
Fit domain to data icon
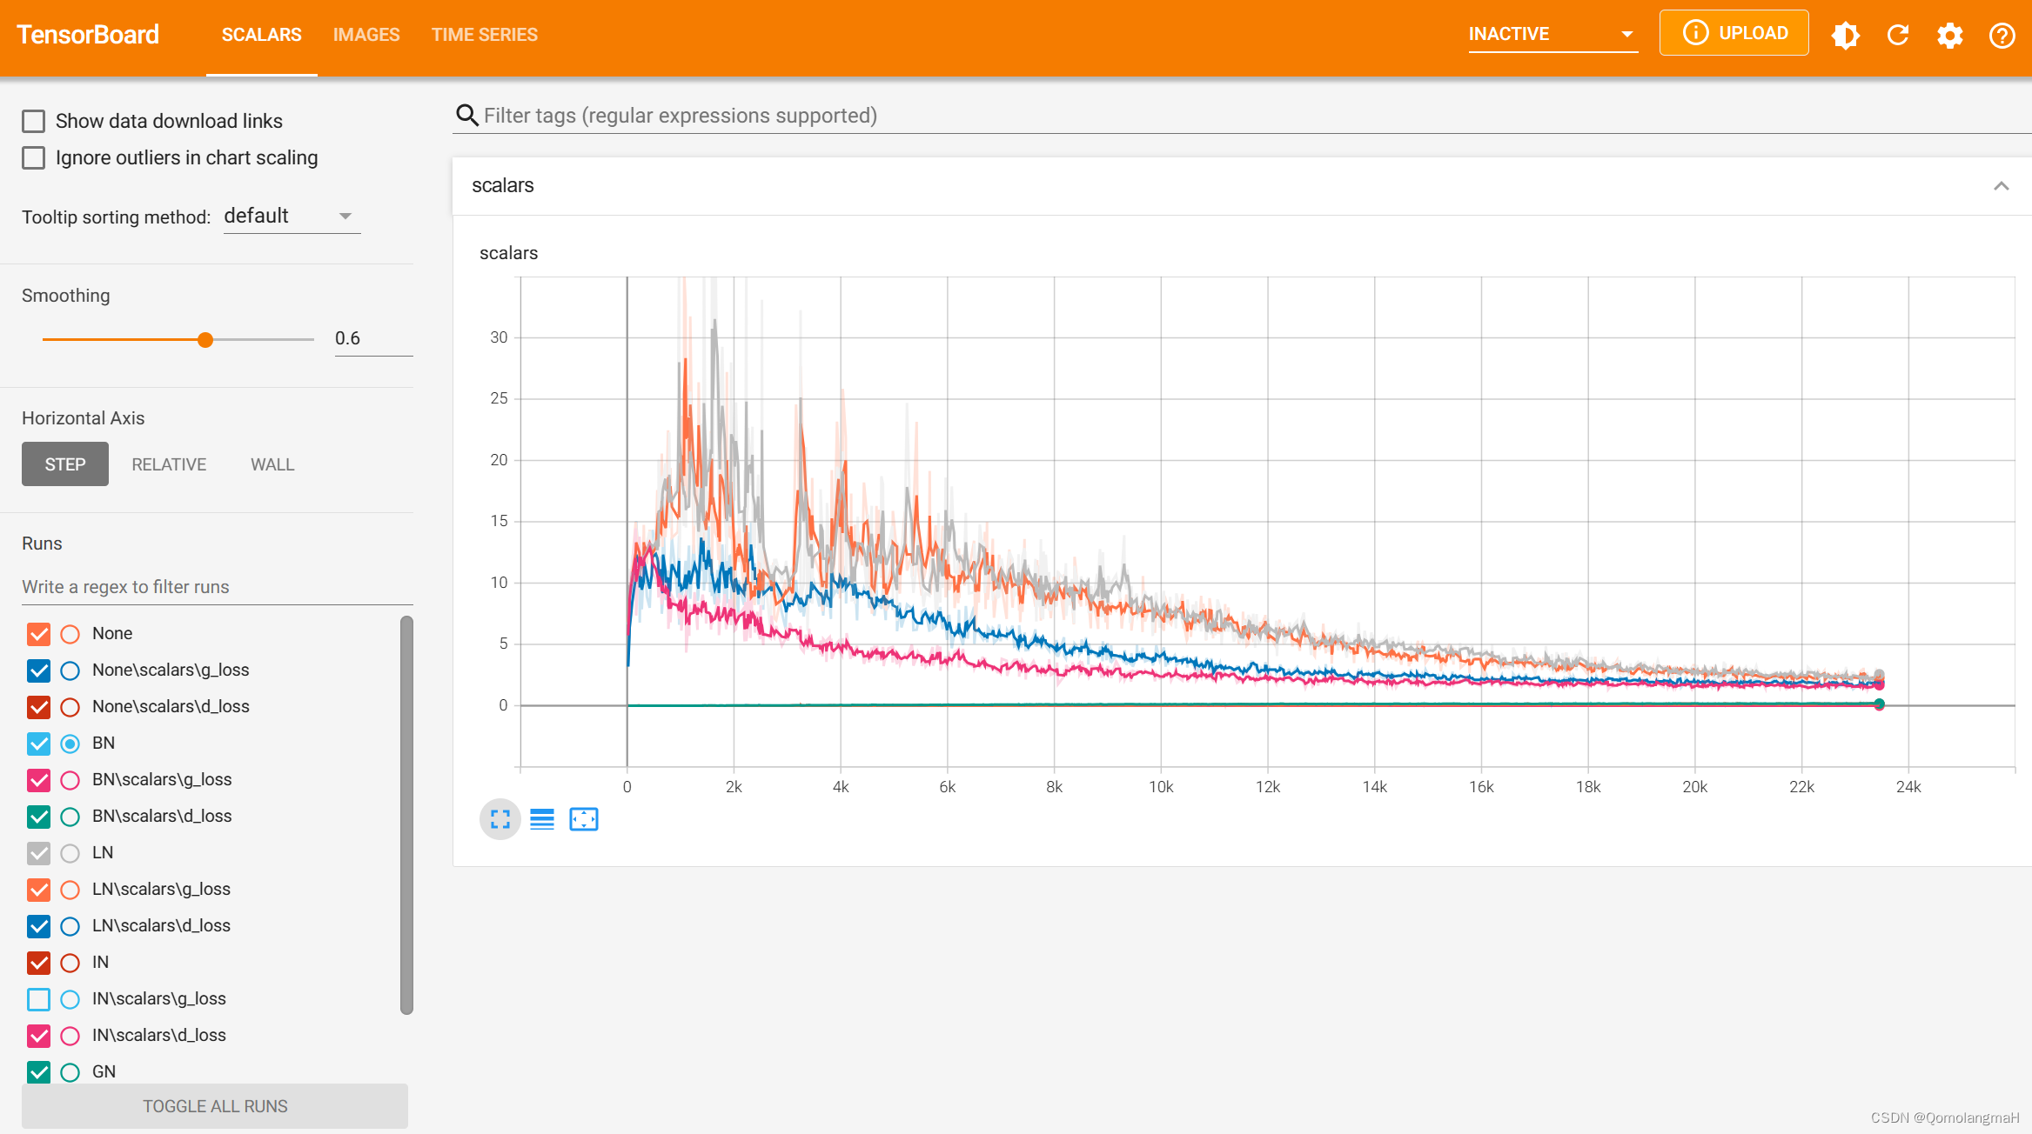pos(584,819)
